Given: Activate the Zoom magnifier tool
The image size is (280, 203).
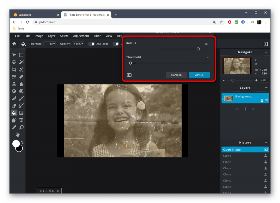Looking at the screenshot, I should click(x=21, y=127).
